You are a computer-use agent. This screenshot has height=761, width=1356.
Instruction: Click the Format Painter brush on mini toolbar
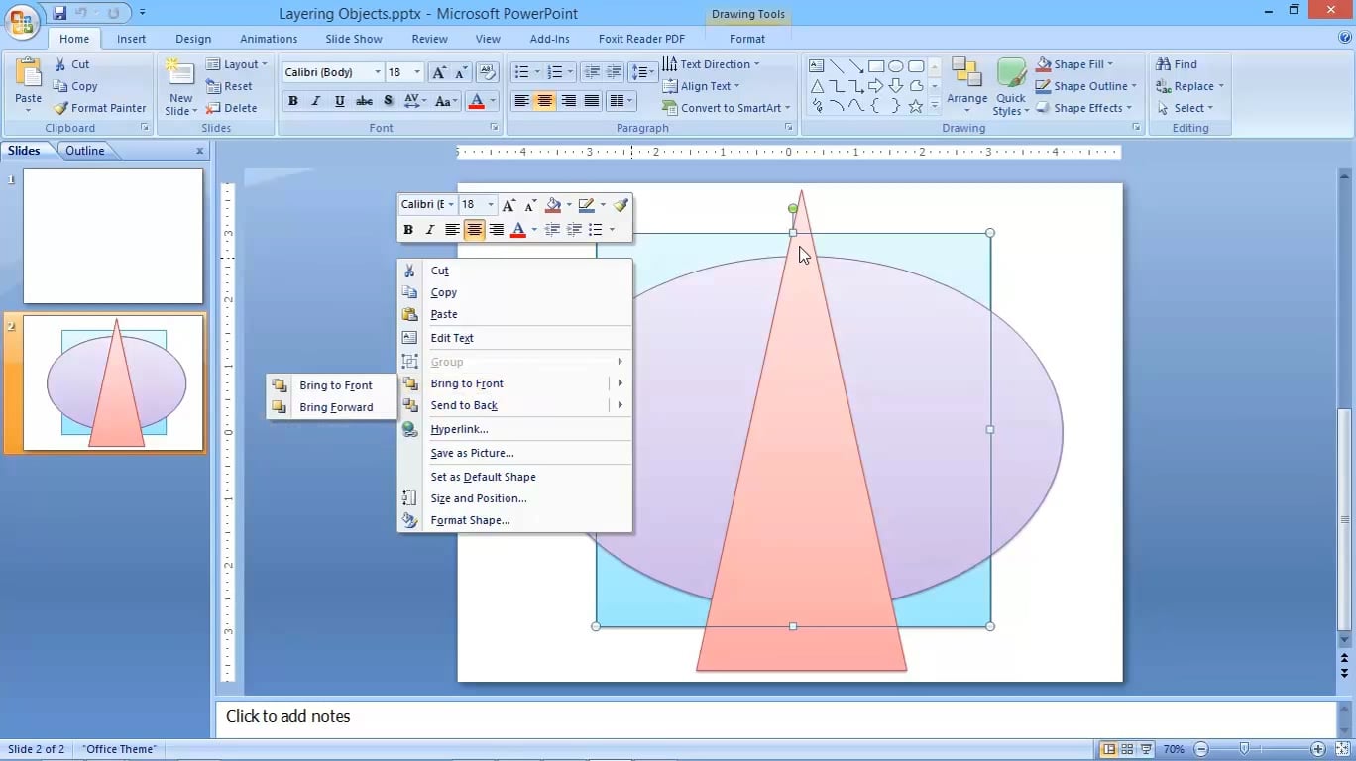click(x=621, y=205)
